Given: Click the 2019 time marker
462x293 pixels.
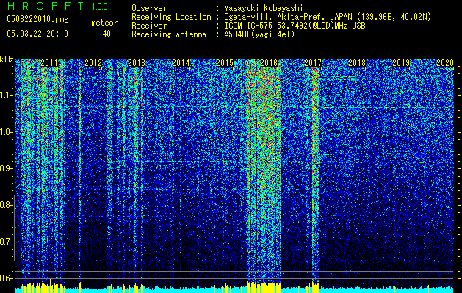Looking at the screenshot, I should 401,63.
